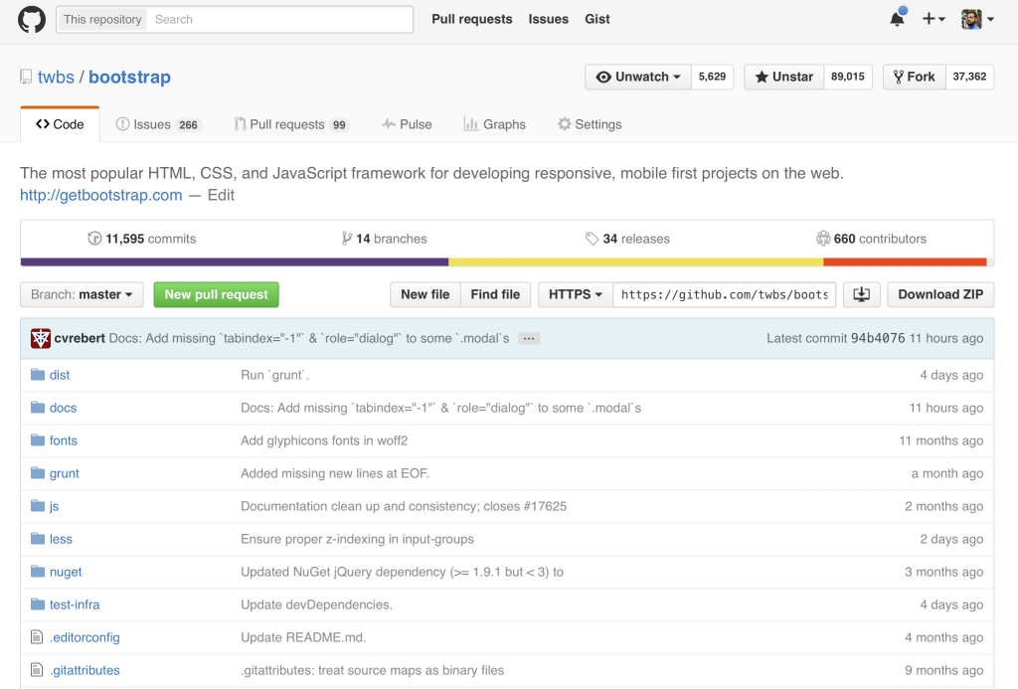Open the notifications bell

(897, 19)
